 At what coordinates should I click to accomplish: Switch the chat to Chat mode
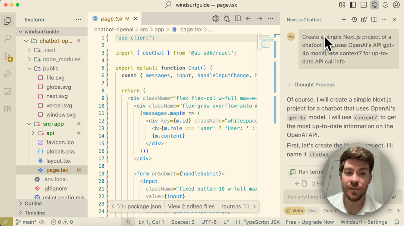[x=312, y=210]
